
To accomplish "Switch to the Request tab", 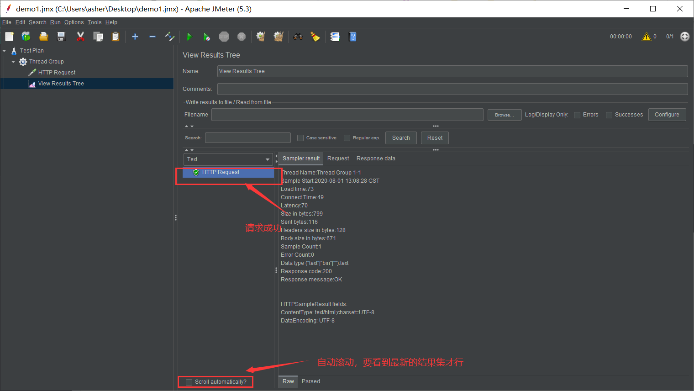I will pos(338,159).
